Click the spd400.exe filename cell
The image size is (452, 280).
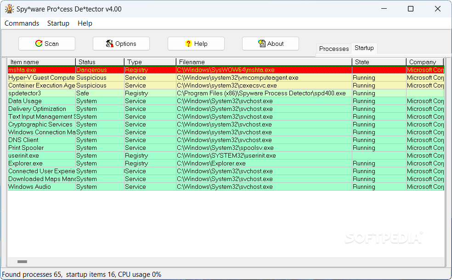click(264, 93)
